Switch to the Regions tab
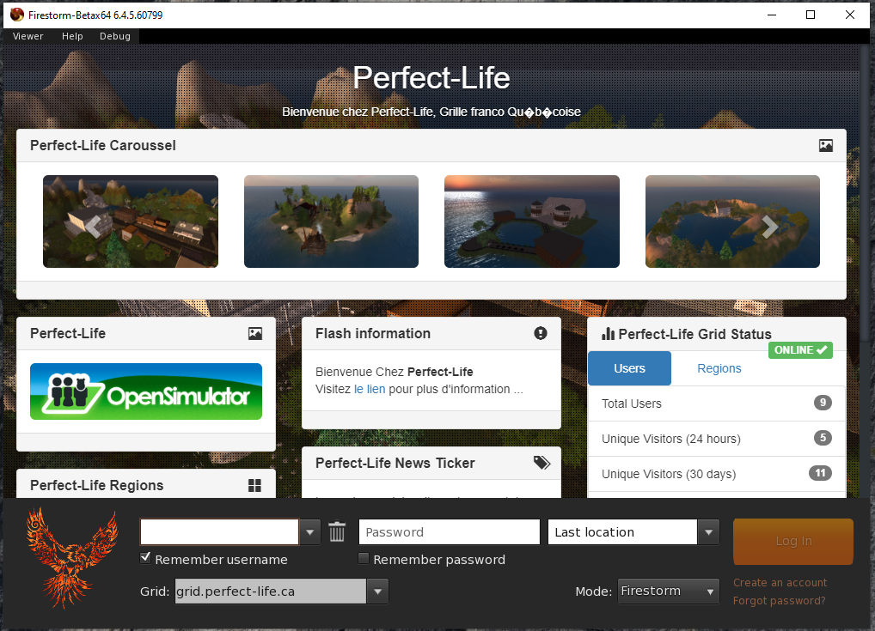Image resolution: width=875 pixels, height=631 pixels. 719,368
